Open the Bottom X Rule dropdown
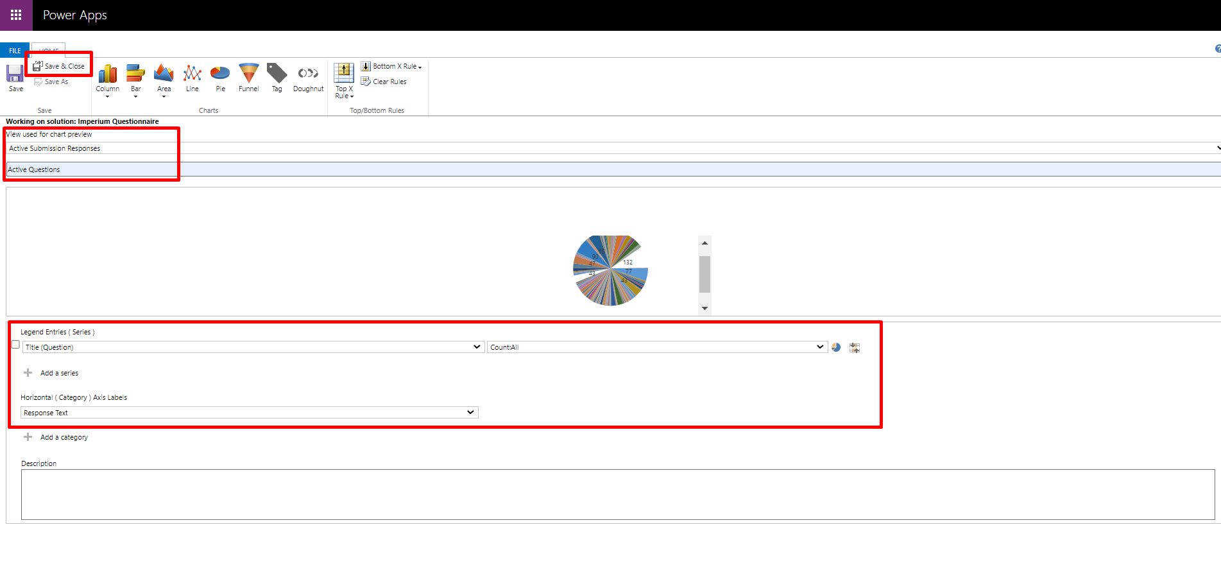This screenshot has height=561, width=1221. click(x=391, y=66)
